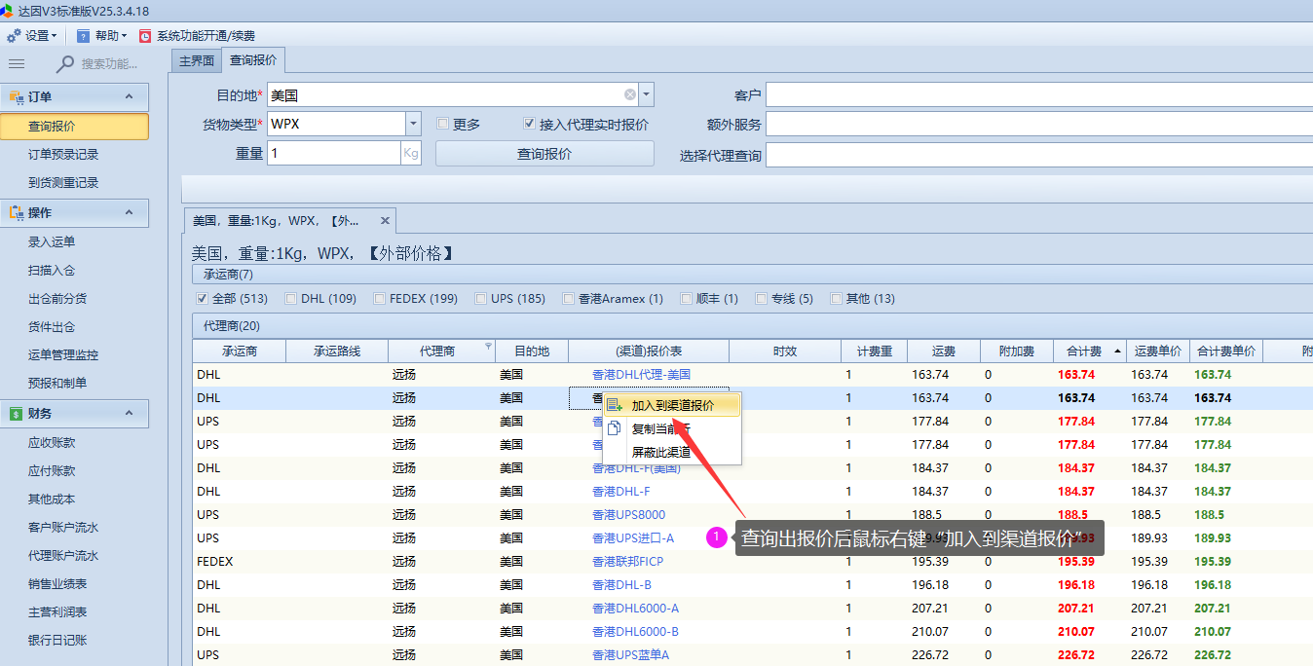Image resolution: width=1313 pixels, height=666 pixels.
Task: Expand the 目的地 dropdown list
Action: 647,94
